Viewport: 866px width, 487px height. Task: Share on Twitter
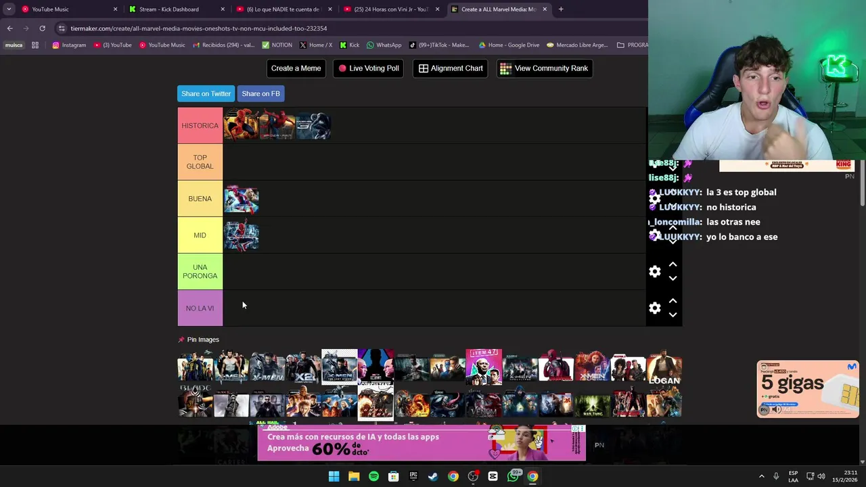[x=206, y=93]
